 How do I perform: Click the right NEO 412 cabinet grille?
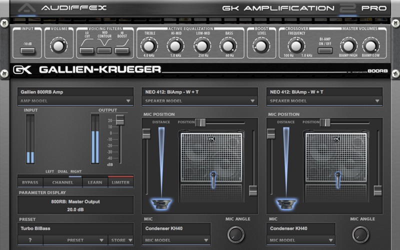(336, 157)
